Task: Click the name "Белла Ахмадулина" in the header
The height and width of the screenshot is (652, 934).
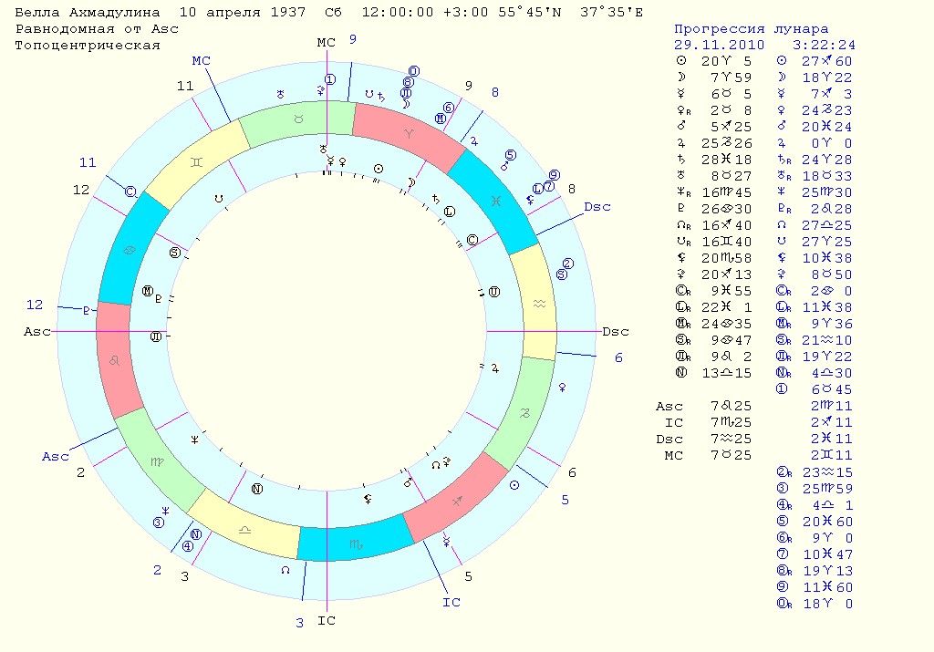Action: click(88, 12)
